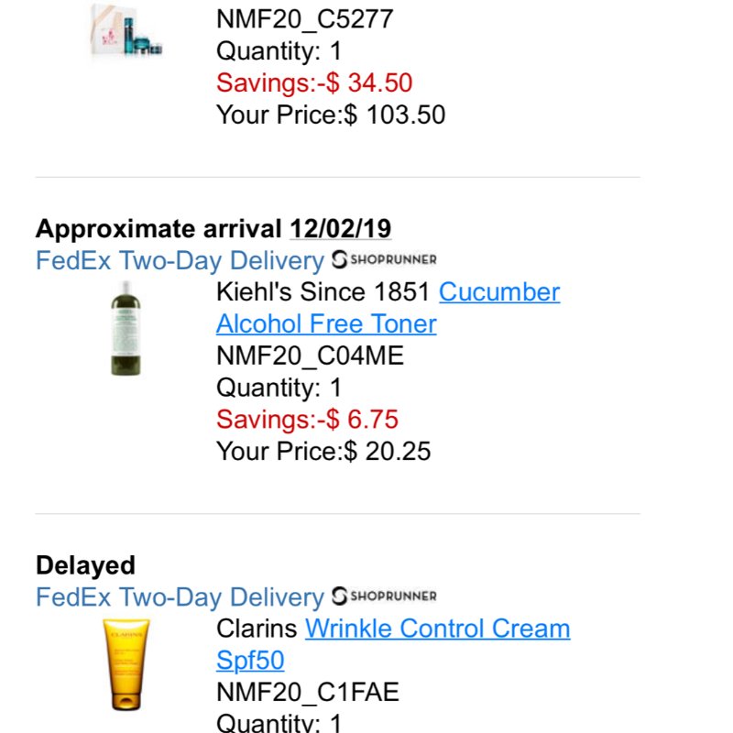
Task: Click the Spf50 link text
Action: click(250, 661)
